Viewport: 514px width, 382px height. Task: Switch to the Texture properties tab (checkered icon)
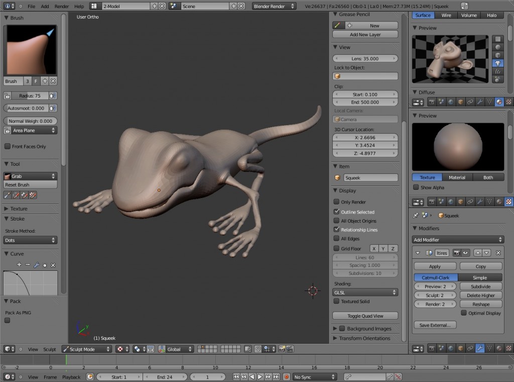point(508,202)
